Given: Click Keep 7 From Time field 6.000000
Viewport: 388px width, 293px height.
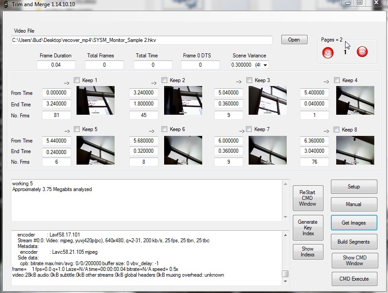Looking at the screenshot, I should point(229,141).
